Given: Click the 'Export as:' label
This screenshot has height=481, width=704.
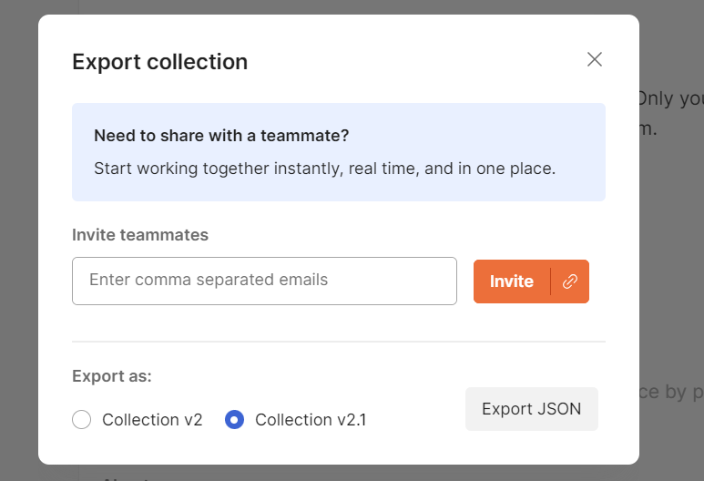Looking at the screenshot, I should pos(112,376).
